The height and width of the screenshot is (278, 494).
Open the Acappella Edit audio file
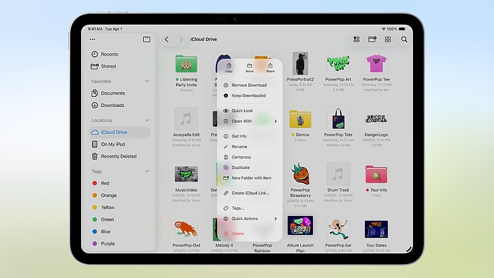click(x=186, y=118)
